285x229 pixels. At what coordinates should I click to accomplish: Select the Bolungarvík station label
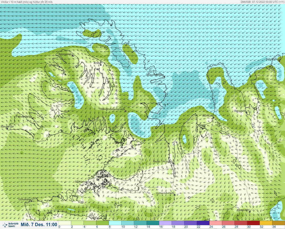(x=65, y=54)
